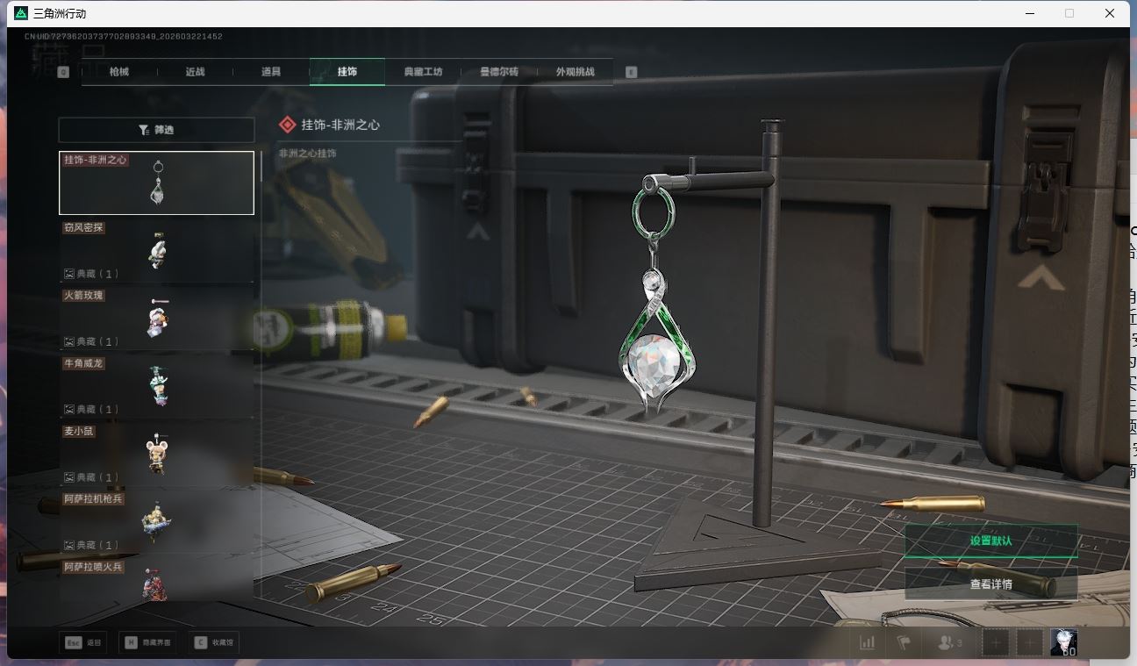This screenshot has width=1137, height=666.
Task: Click the flag icon in bottom bar
Action: (x=903, y=642)
